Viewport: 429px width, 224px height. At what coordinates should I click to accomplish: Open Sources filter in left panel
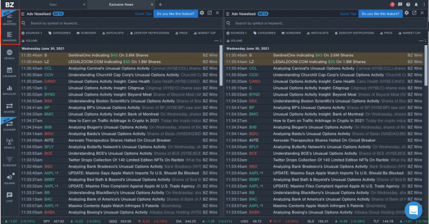[32, 33]
